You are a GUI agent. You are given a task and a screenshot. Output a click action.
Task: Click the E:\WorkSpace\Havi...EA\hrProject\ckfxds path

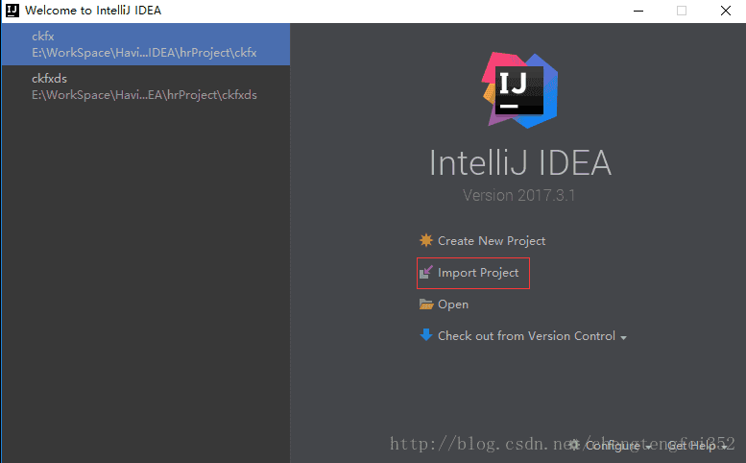click(144, 95)
